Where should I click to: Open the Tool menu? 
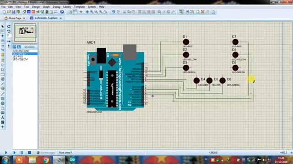[x=27, y=7]
